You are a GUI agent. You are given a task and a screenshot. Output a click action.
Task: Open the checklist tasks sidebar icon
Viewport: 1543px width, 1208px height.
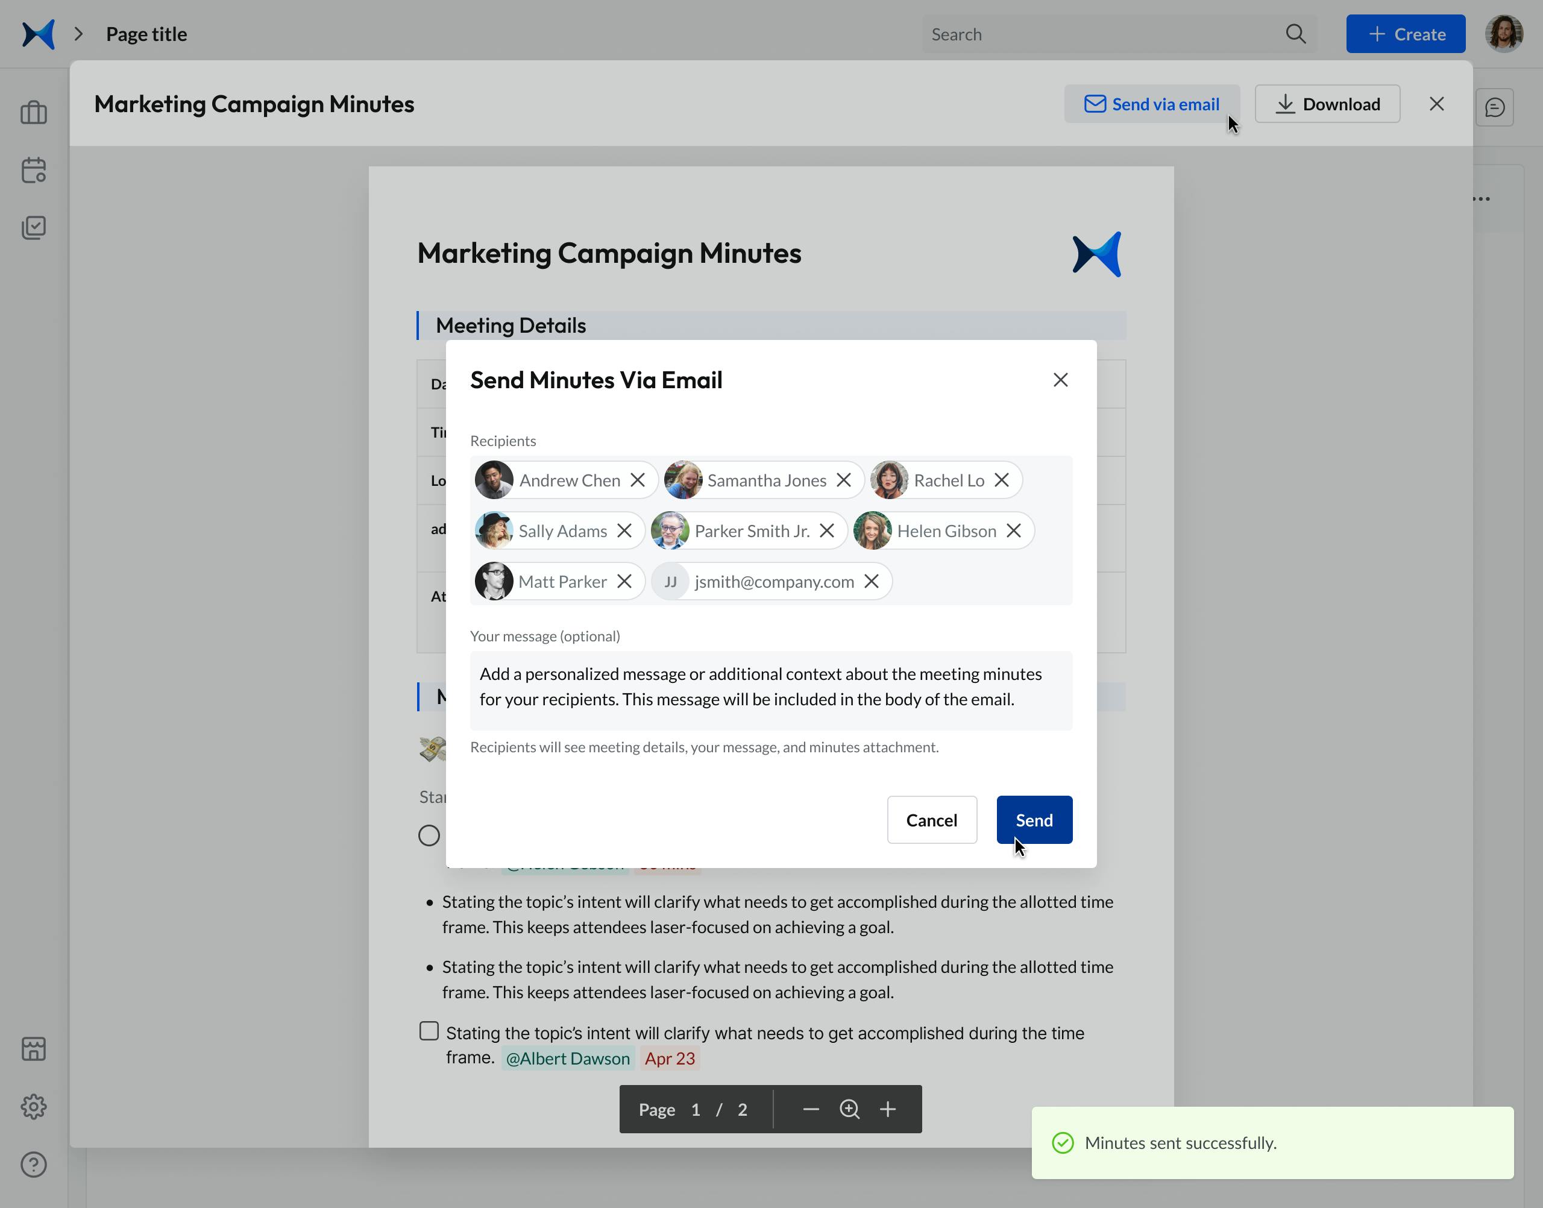point(34,228)
